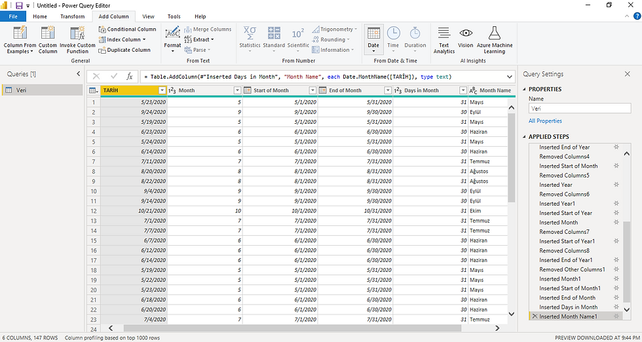Screen dimensions: 642x342
Task: Open the Index Column dropdown
Action: coord(143,39)
